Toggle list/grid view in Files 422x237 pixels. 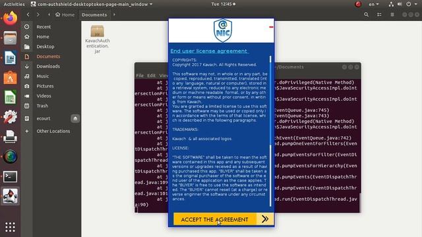pyautogui.click(x=379, y=14)
